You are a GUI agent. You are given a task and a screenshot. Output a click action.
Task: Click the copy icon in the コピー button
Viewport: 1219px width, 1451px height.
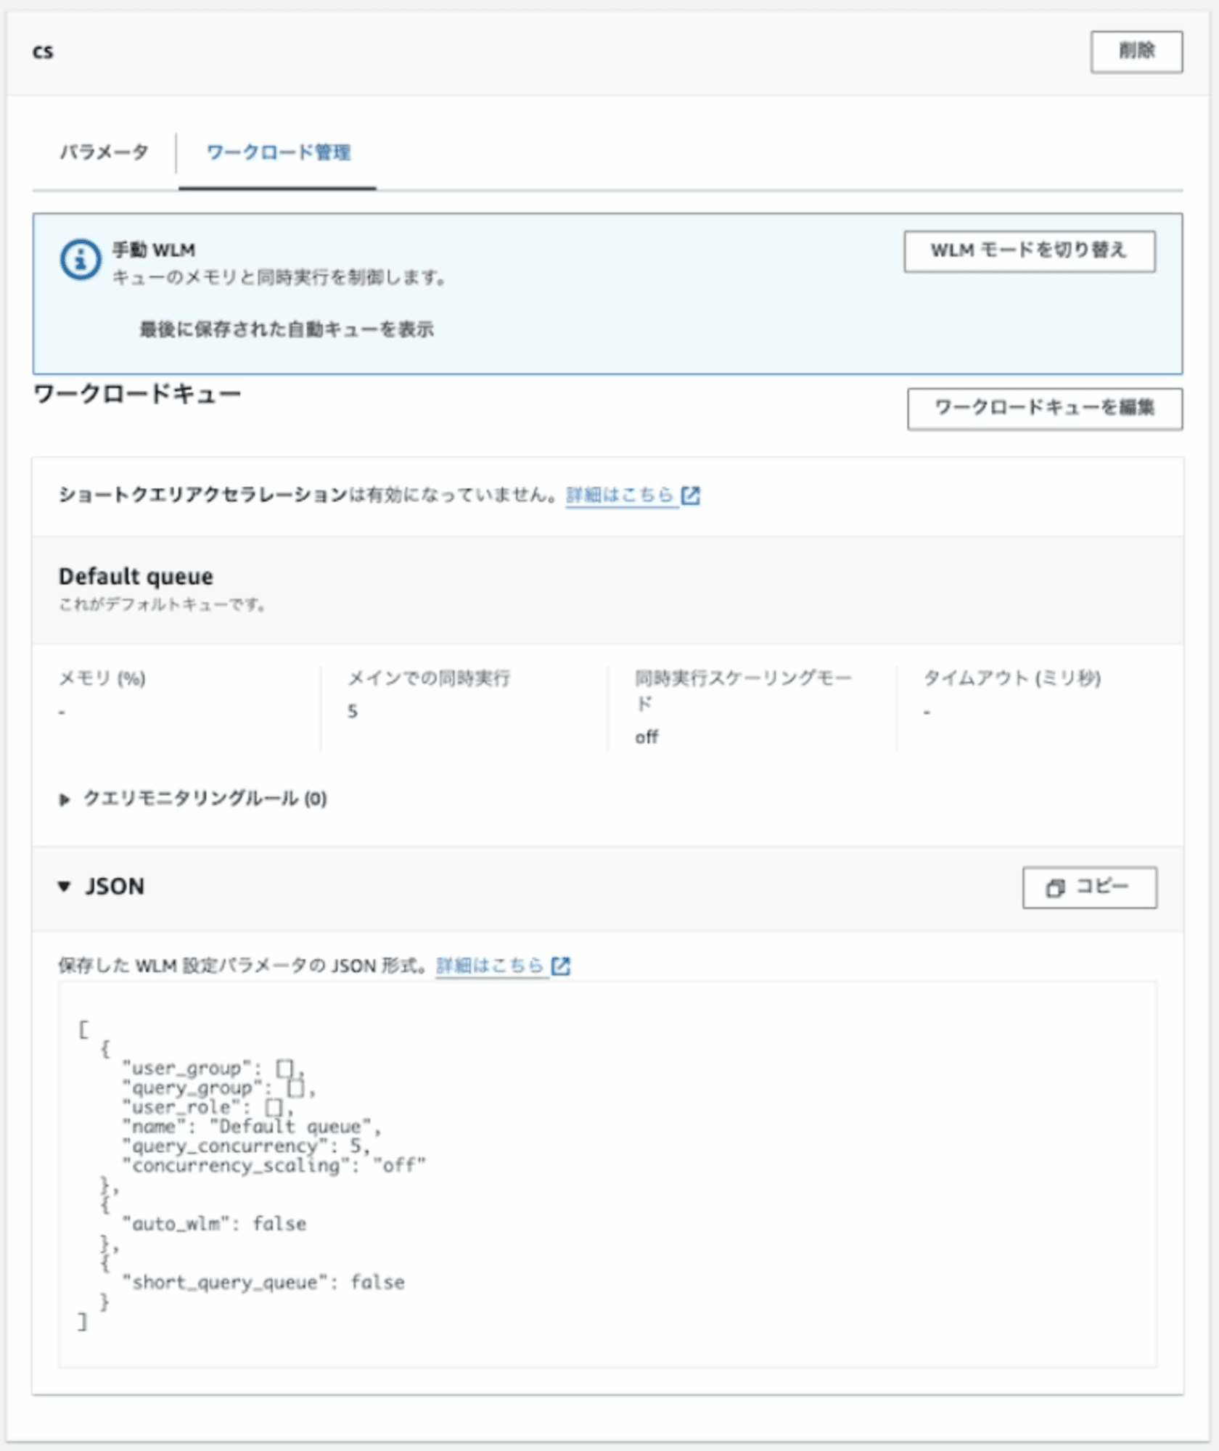pos(1056,888)
